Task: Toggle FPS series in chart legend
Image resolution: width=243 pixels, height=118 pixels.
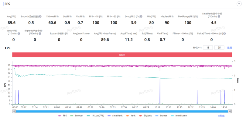Action: 63,116
